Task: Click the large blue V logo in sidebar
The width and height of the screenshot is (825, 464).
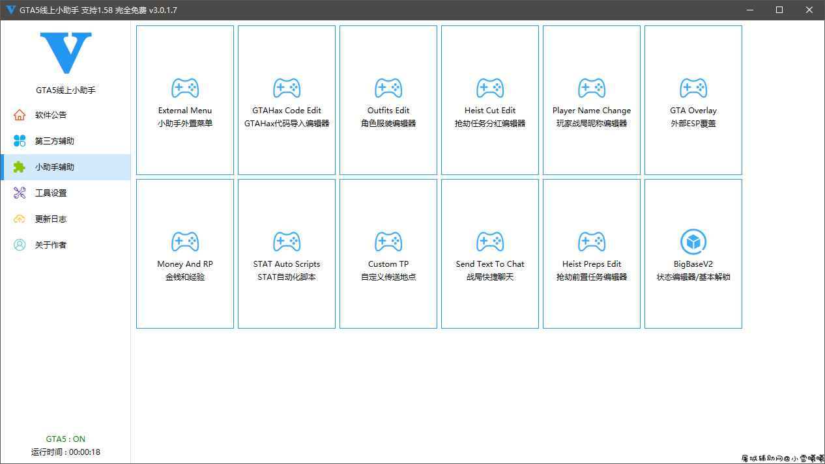Action: 66,53
